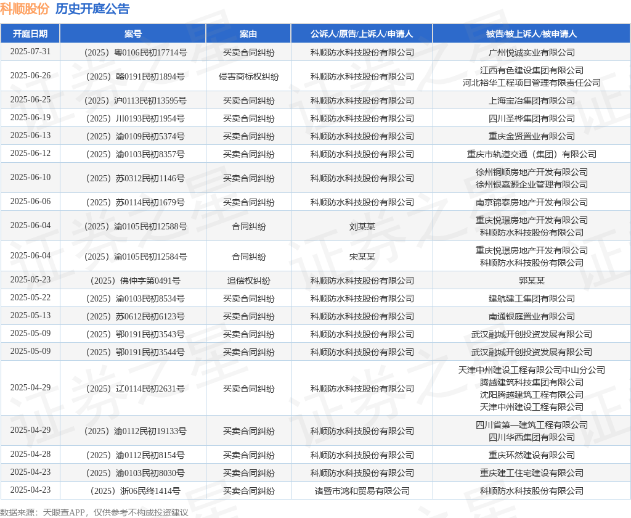Click defendant 沈阳腾越建筑工程有限公司

pyautogui.click(x=531, y=395)
